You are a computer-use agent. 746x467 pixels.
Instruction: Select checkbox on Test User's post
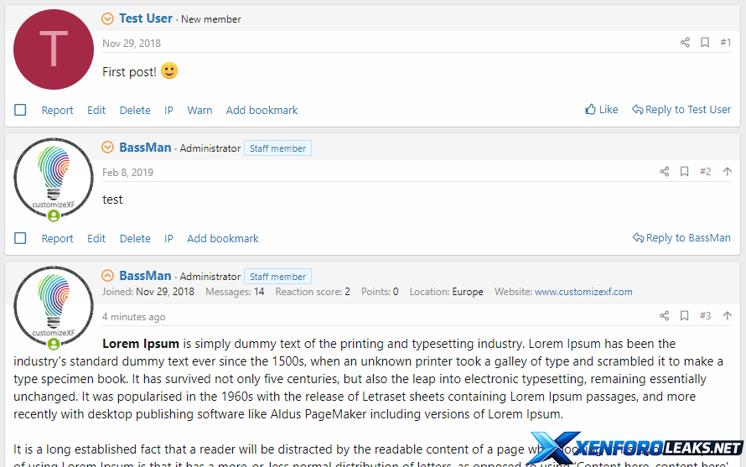point(21,110)
